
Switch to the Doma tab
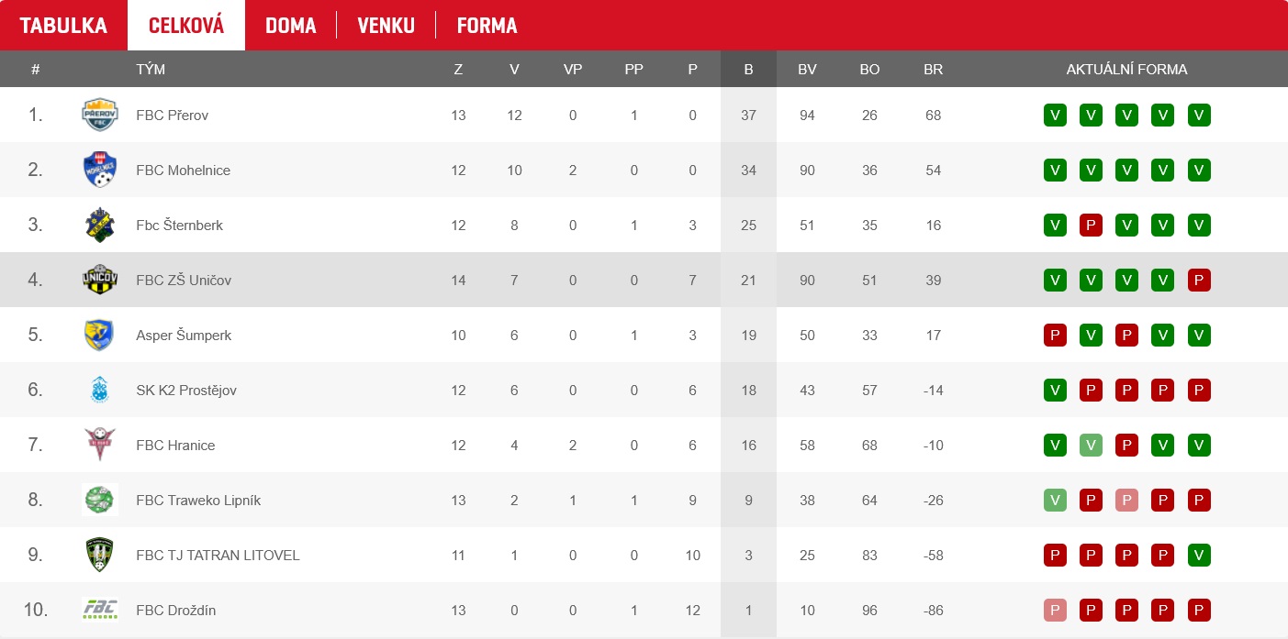tap(291, 26)
